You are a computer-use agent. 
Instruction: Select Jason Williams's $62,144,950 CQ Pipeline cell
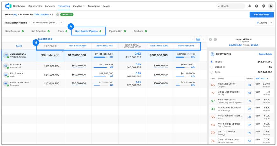pos(50,55)
